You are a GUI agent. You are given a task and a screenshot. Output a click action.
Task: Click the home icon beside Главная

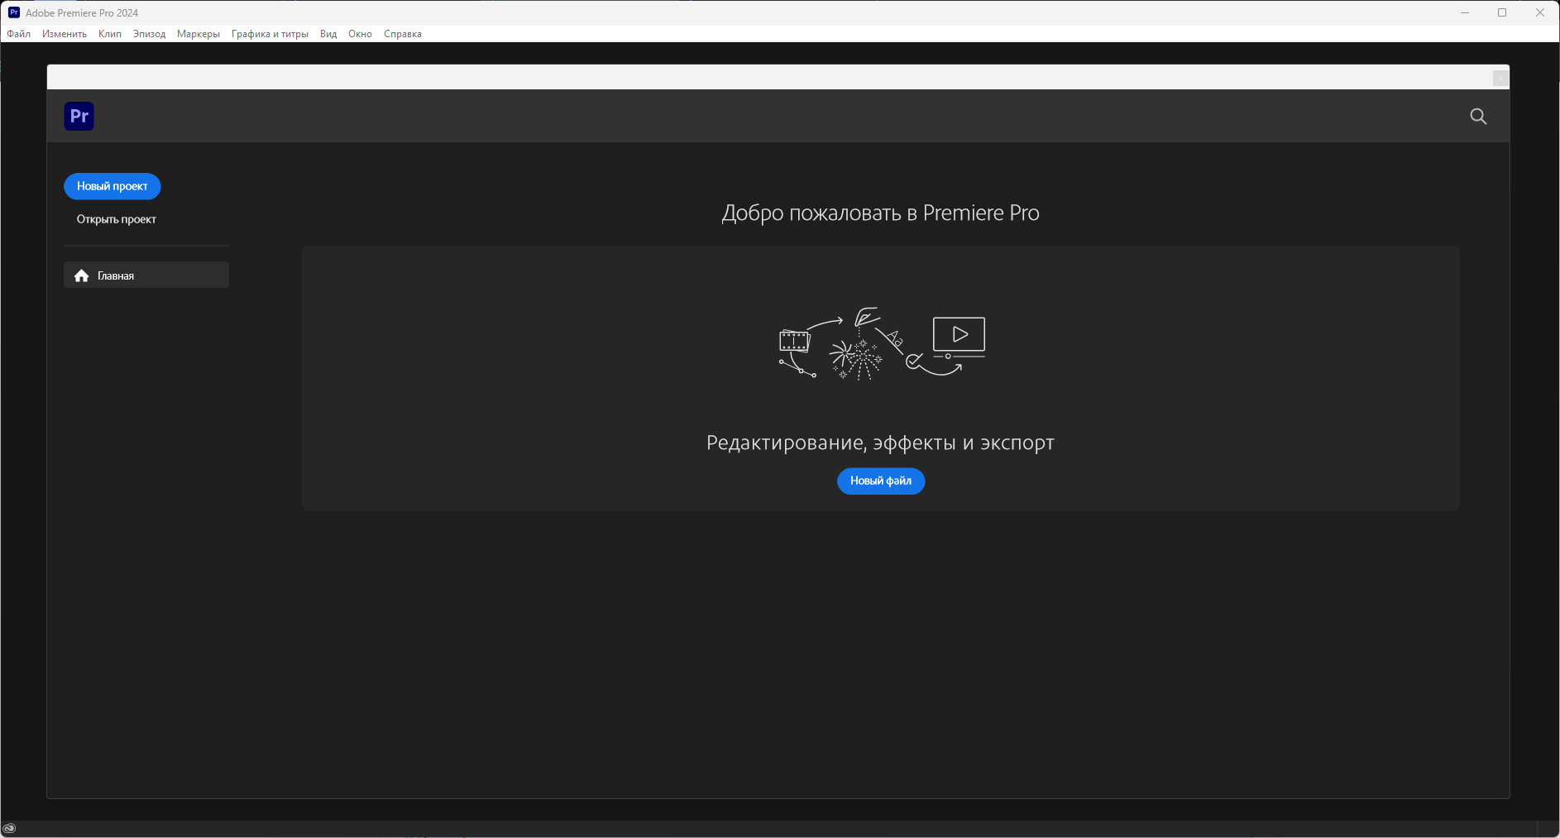click(81, 275)
